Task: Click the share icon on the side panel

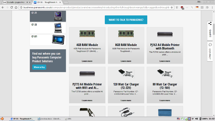Action: pyautogui.click(x=210, y=23)
